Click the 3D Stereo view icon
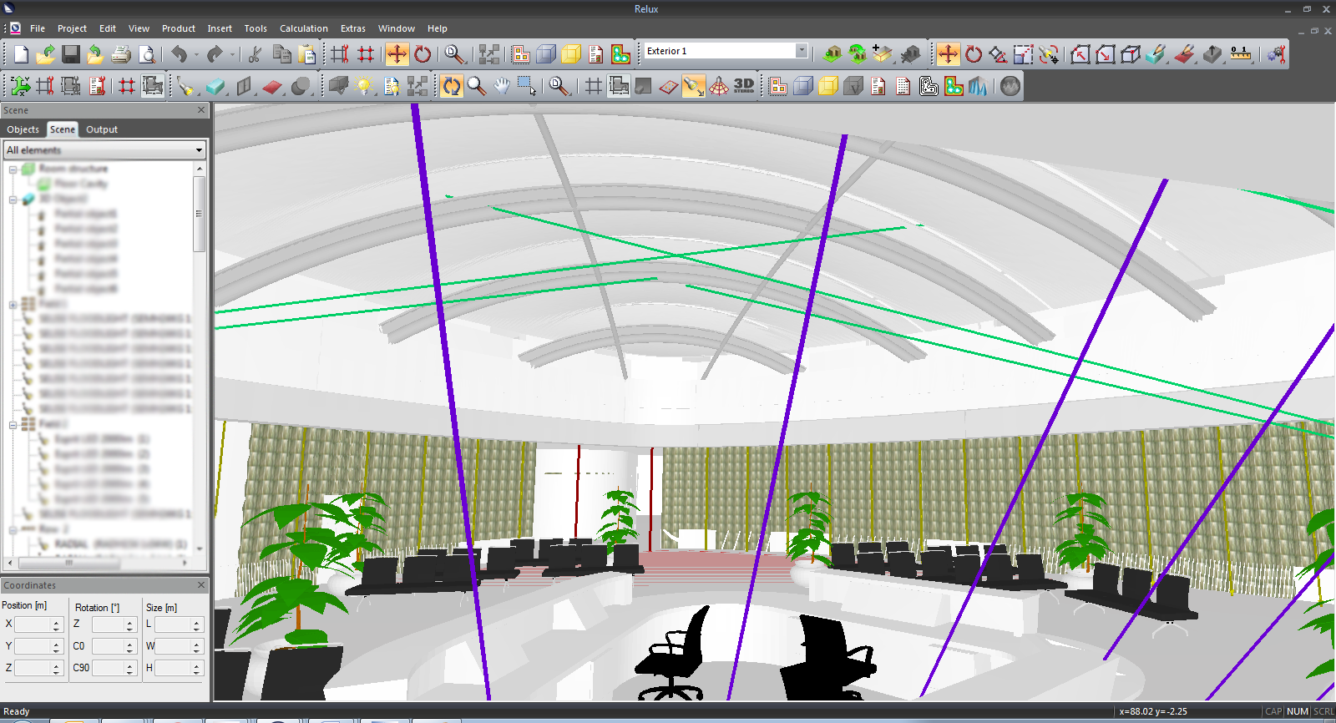Image resolution: width=1336 pixels, height=723 pixels. click(743, 86)
